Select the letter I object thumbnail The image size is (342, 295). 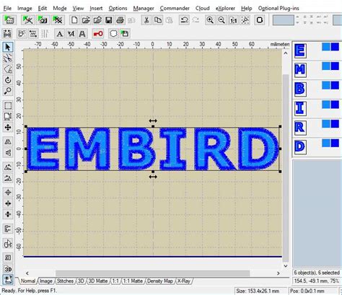coord(300,108)
